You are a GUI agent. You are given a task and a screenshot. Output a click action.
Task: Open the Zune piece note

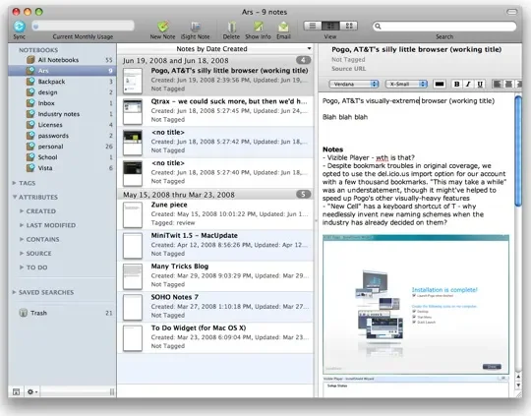pos(215,213)
